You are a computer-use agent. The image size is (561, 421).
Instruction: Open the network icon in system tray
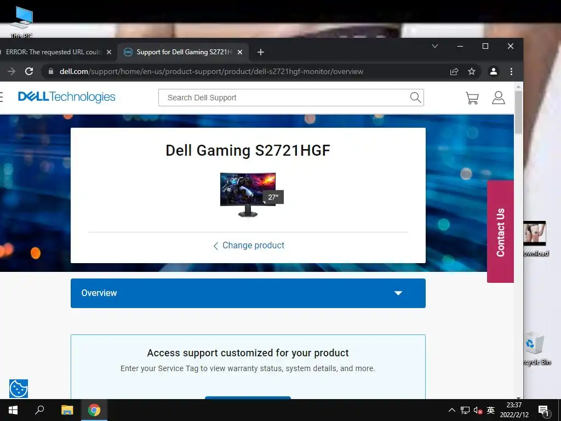click(465, 410)
